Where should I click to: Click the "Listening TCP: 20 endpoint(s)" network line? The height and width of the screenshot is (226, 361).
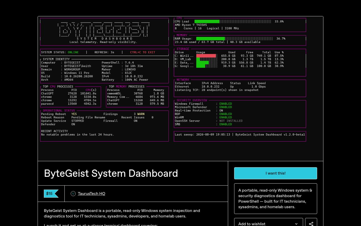[x=217, y=90]
